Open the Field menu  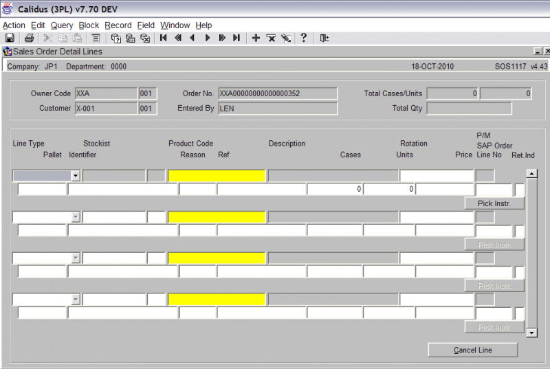[x=146, y=25]
